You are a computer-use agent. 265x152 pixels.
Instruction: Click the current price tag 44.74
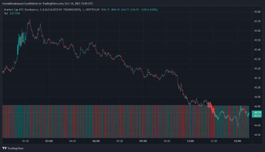point(257,113)
